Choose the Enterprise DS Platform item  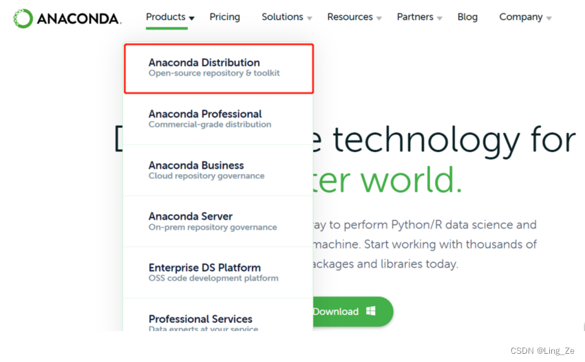coord(219,273)
